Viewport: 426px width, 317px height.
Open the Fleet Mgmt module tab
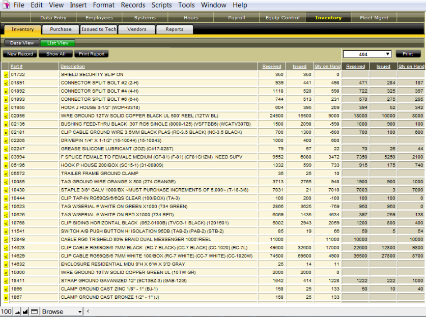tap(374, 18)
